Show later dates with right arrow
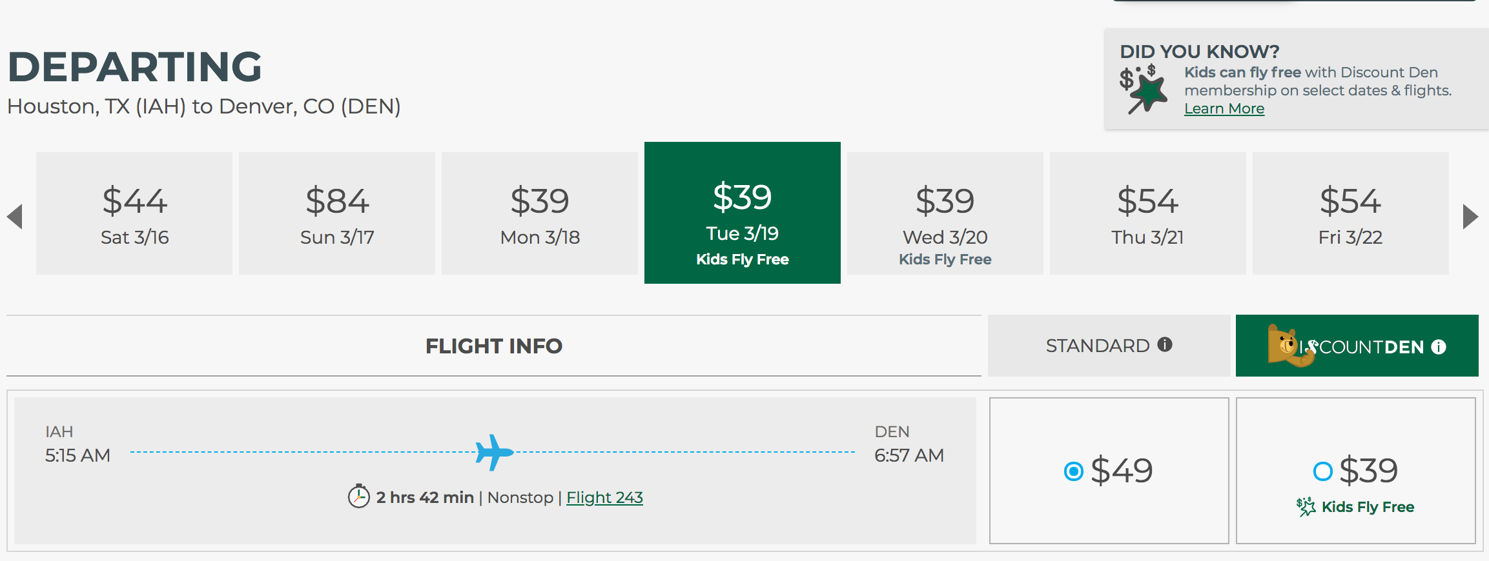Screen dimensions: 1489x561 1470,217
